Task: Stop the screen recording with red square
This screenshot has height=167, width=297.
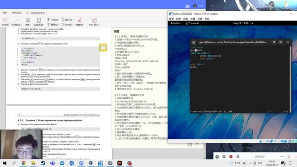Action: (231, 157)
